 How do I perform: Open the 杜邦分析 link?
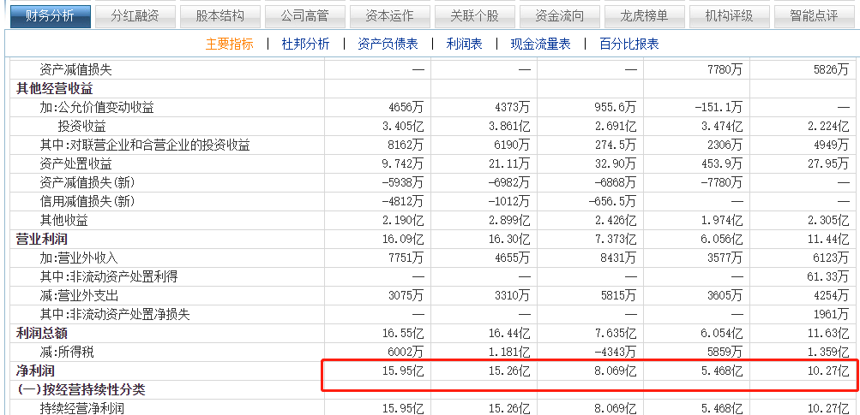[x=305, y=44]
